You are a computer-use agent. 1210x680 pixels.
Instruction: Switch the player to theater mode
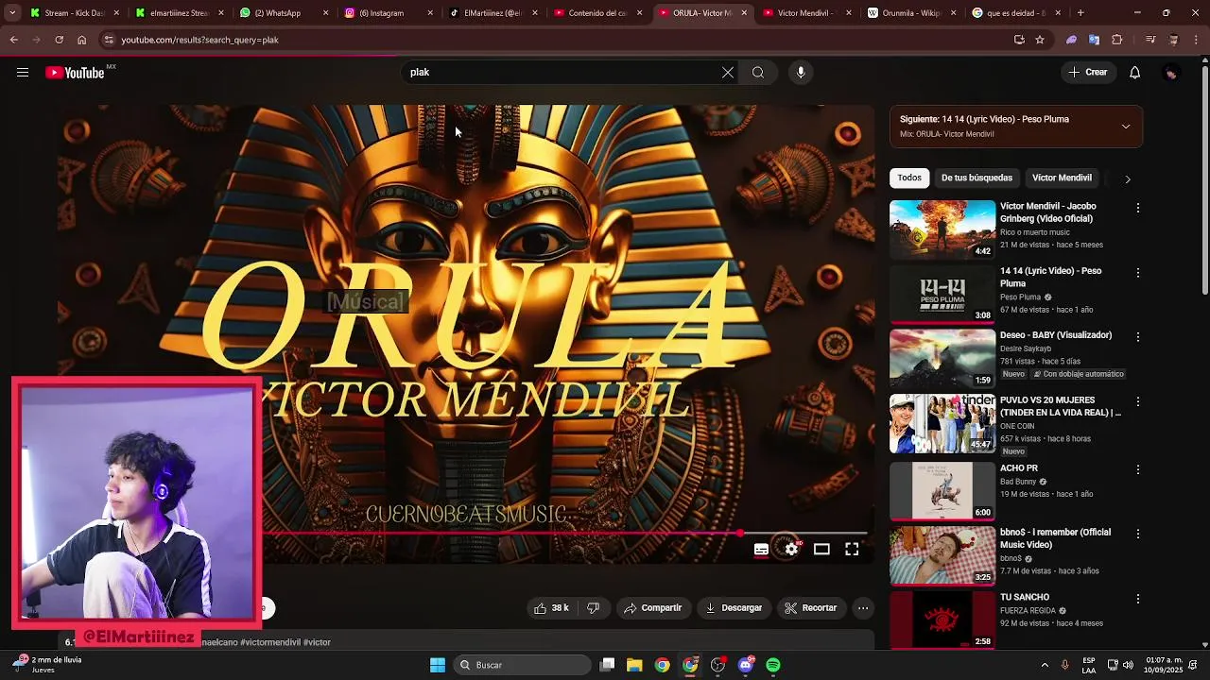pos(821,549)
